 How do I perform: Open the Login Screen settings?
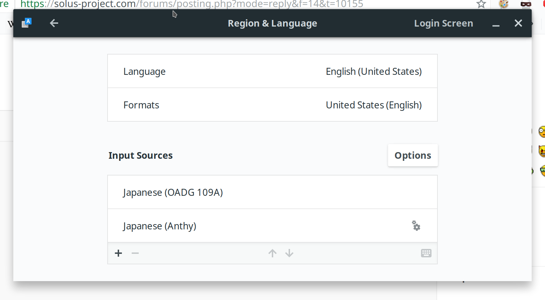tap(443, 23)
